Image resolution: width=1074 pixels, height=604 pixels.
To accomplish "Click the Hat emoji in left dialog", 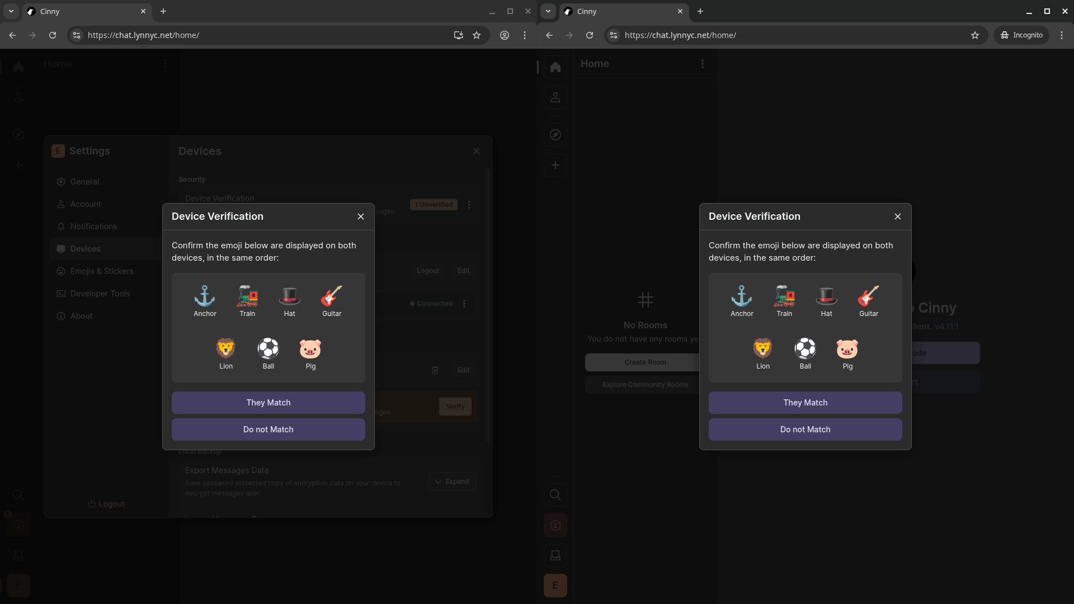I will point(289,296).
